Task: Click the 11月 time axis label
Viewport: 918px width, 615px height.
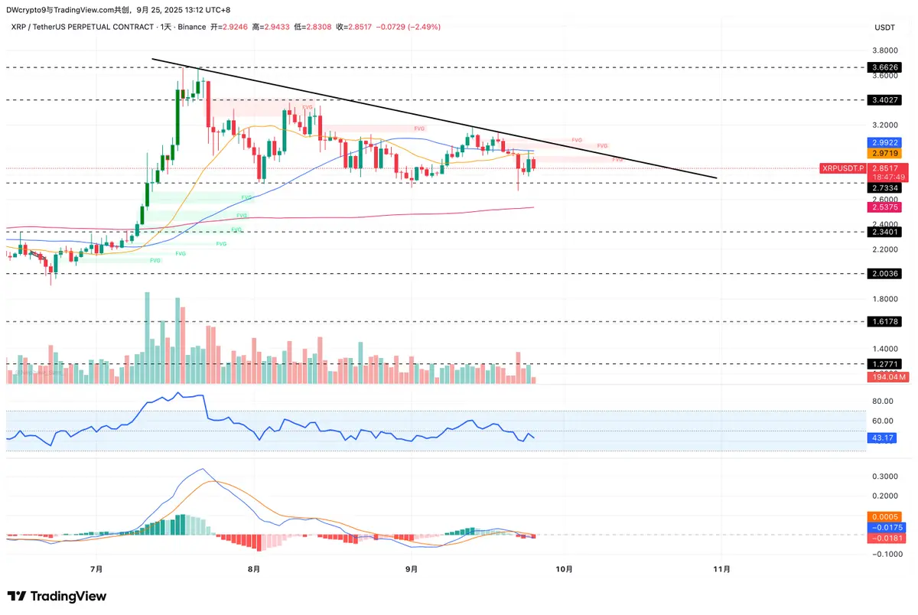Action: pyautogui.click(x=721, y=569)
